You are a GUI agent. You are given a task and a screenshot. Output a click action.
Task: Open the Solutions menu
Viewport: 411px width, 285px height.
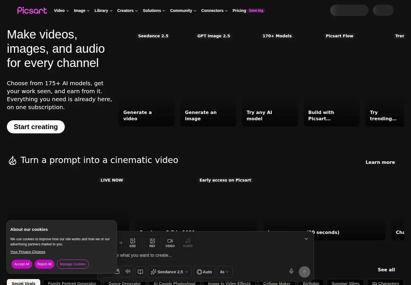[x=154, y=11]
